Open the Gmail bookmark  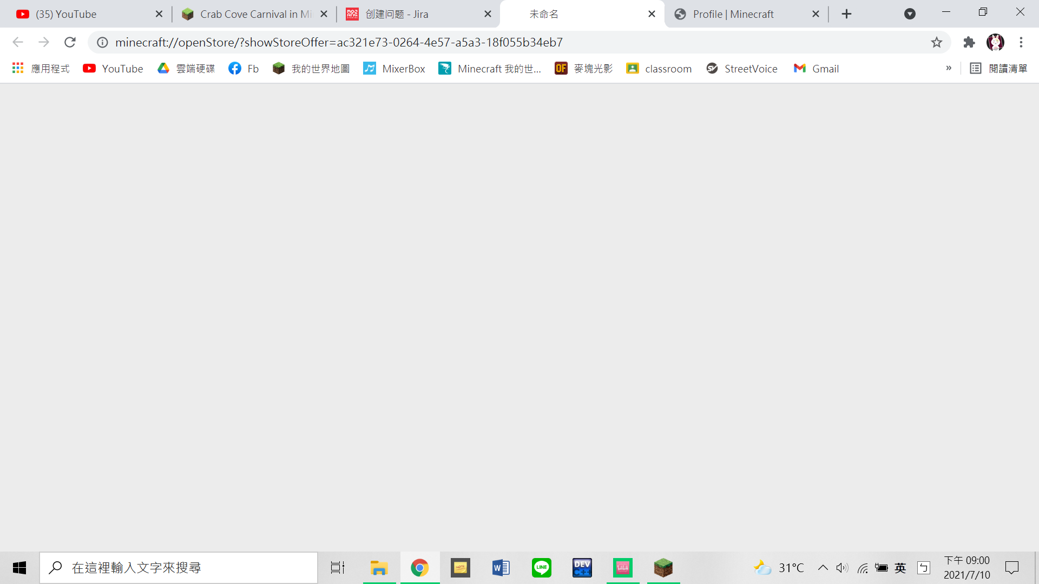pos(816,69)
